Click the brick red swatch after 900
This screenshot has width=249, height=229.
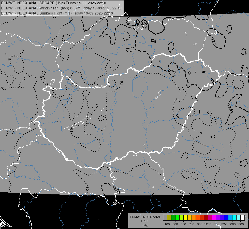tap(202, 218)
